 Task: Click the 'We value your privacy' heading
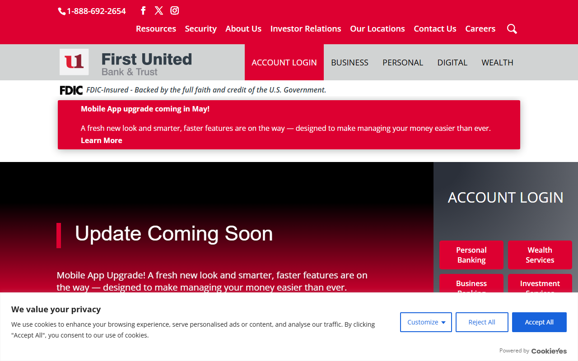coord(56,309)
